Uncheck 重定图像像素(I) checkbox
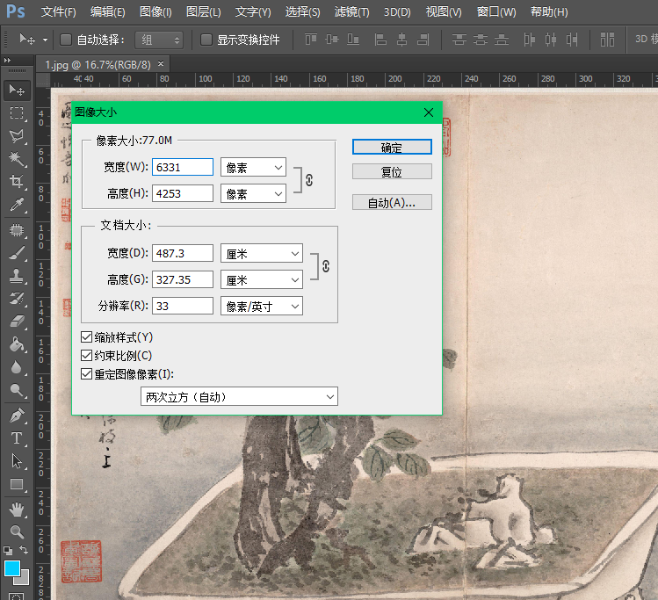 (x=86, y=374)
